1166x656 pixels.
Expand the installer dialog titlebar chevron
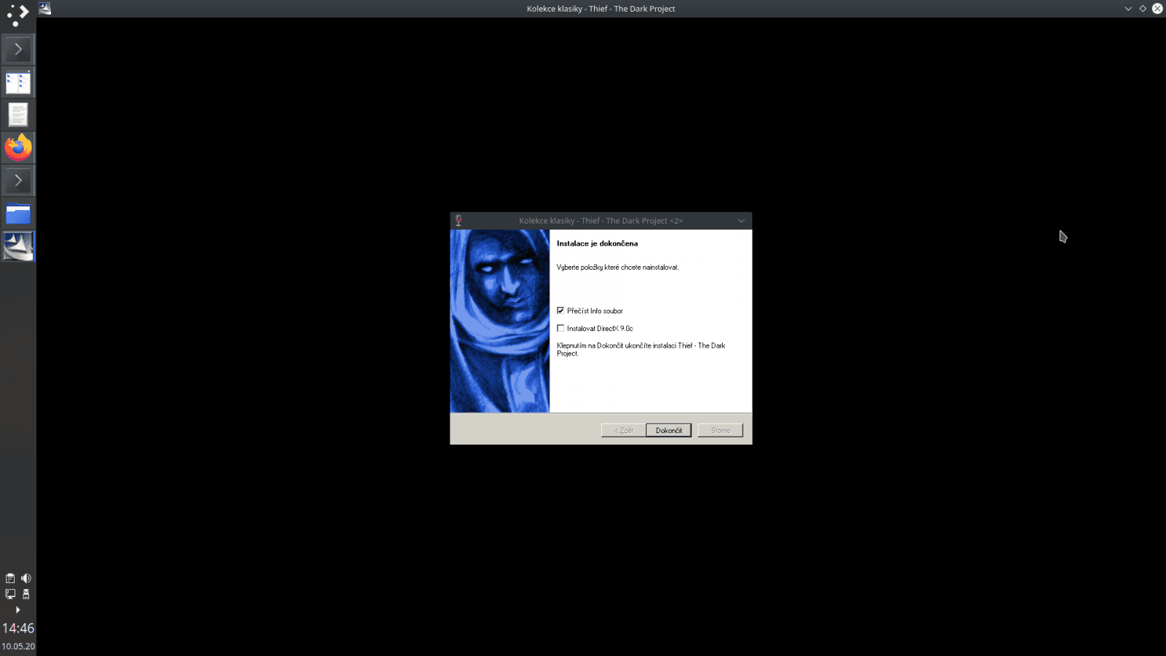tap(741, 220)
